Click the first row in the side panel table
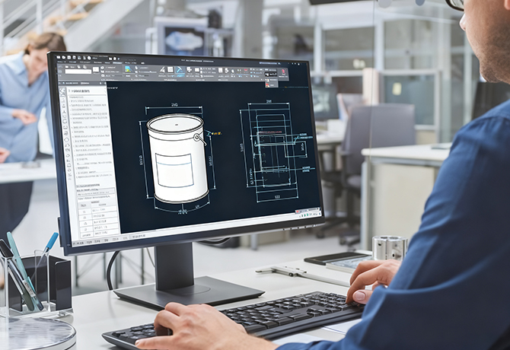Viewport: 510px width, 350px height. [100, 209]
